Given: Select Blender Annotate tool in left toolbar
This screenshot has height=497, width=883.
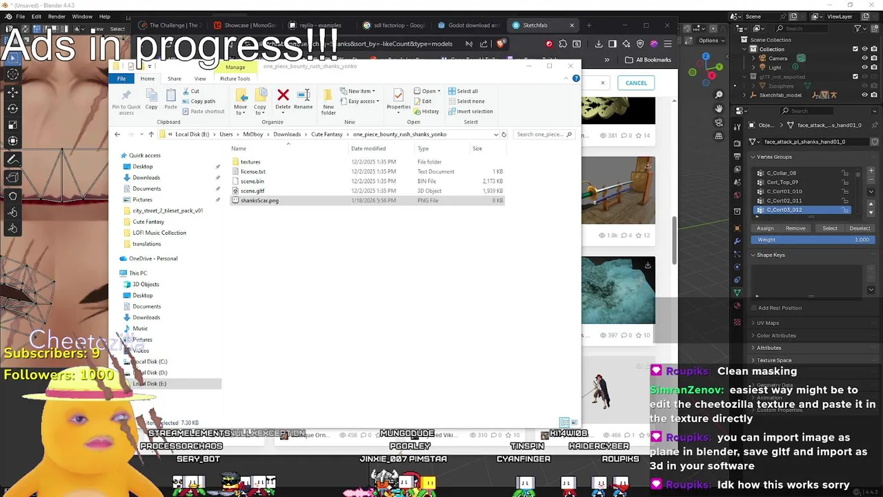Looking at the screenshot, I should point(13,159).
